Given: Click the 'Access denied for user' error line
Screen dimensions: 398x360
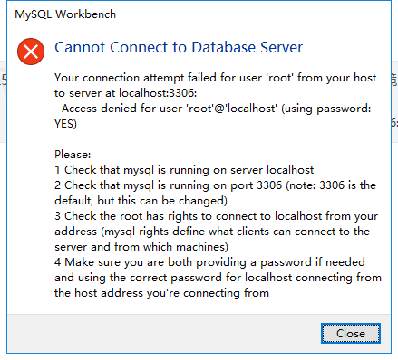Looking at the screenshot, I should tap(217, 109).
